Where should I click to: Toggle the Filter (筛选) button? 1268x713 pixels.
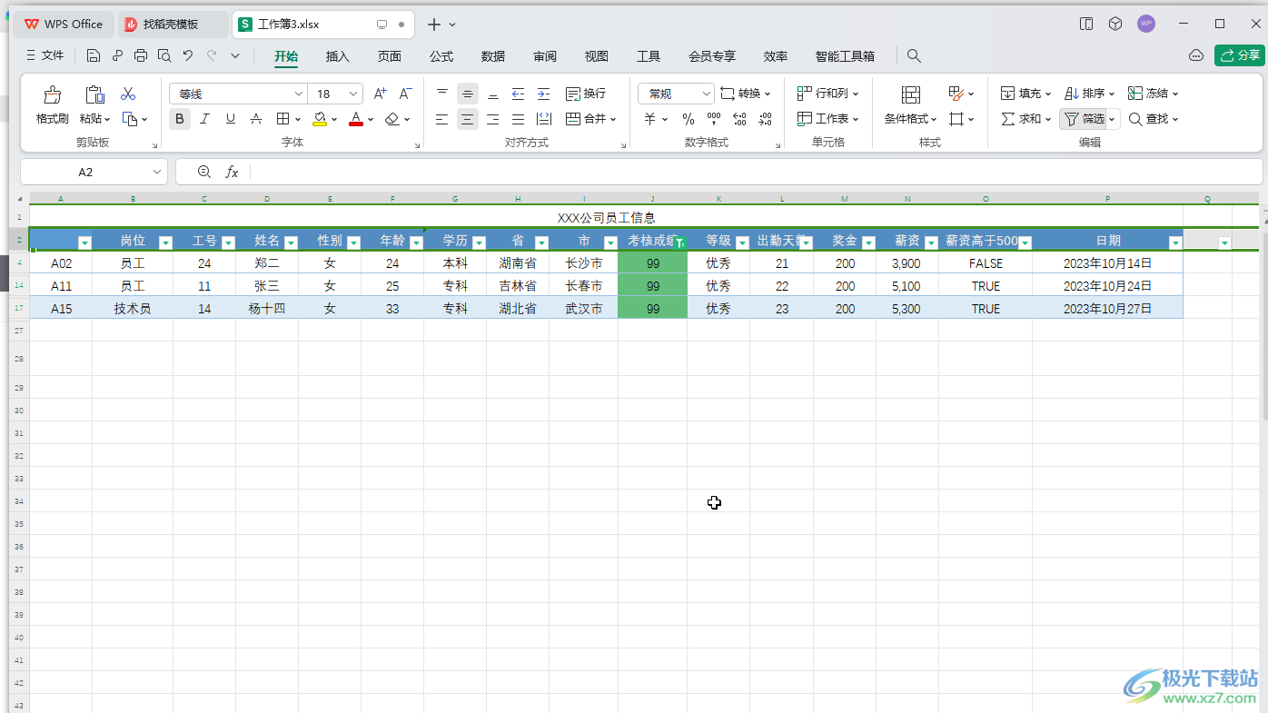click(1085, 119)
